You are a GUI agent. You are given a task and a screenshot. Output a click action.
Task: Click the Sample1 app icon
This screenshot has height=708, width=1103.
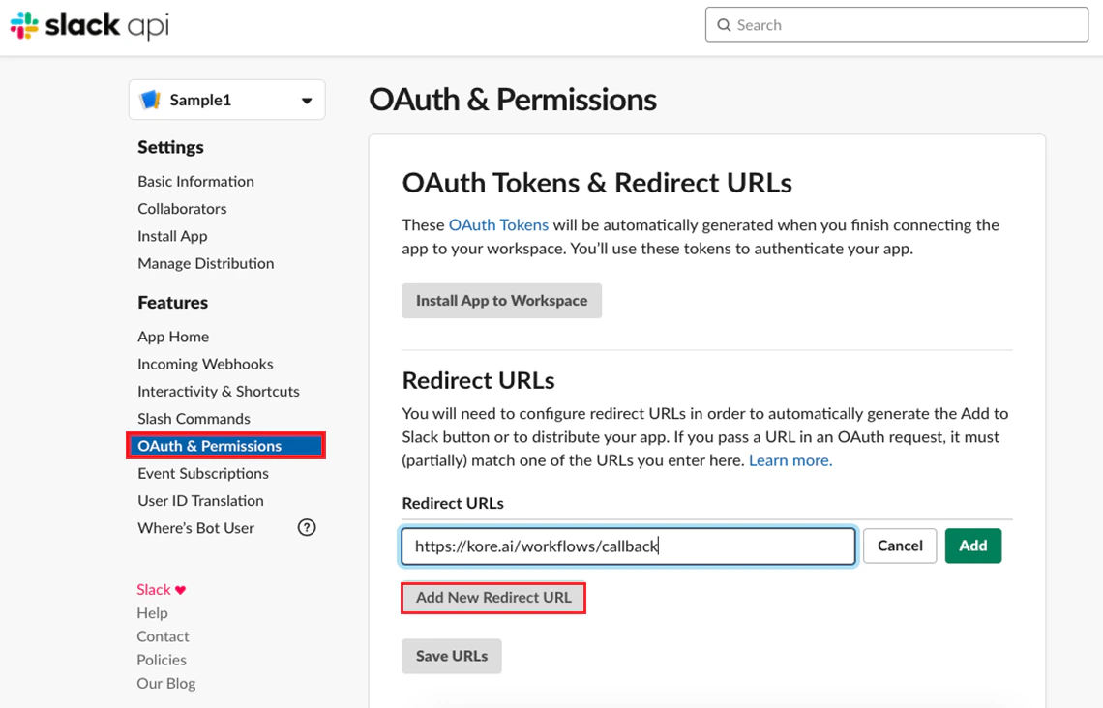tap(152, 99)
